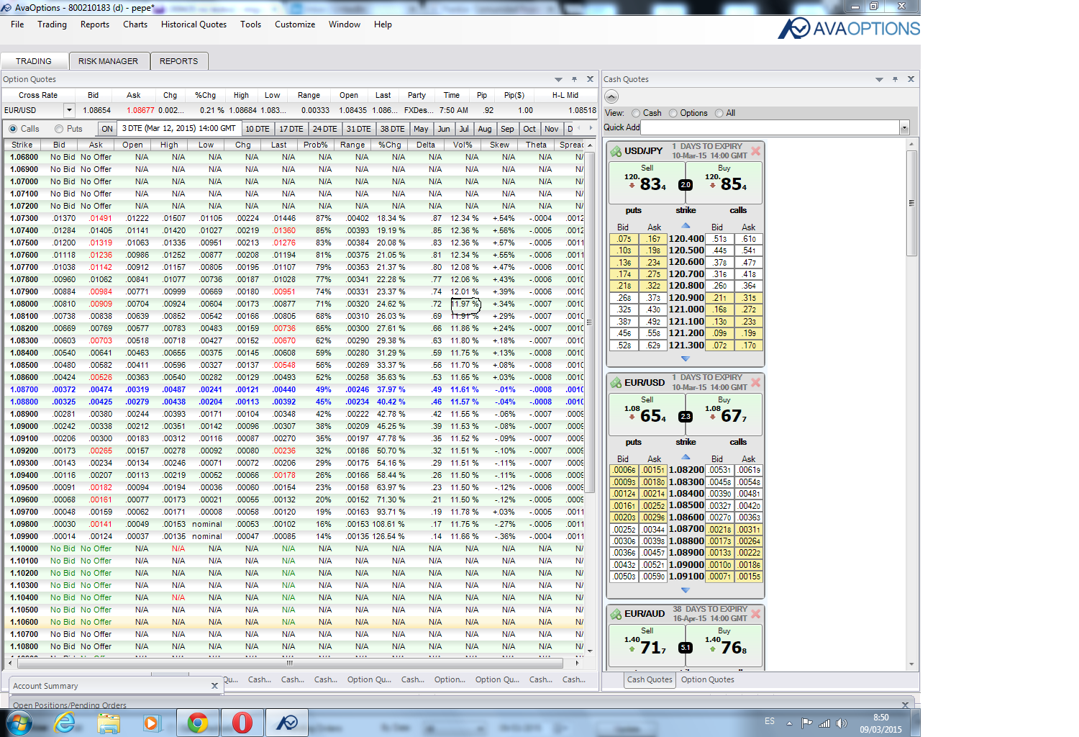Switch to the RISK MANAGER tab
Image resolution: width=1079 pixels, height=737 pixels.
[x=108, y=61]
